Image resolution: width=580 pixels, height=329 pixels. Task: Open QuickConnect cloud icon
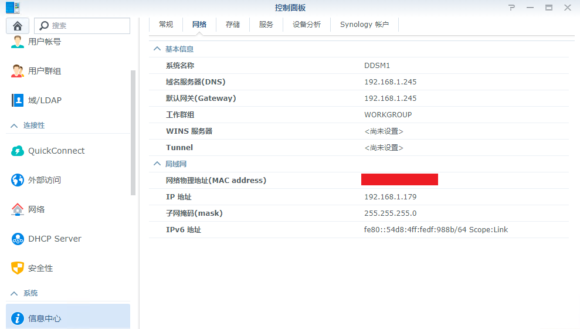[18, 151]
